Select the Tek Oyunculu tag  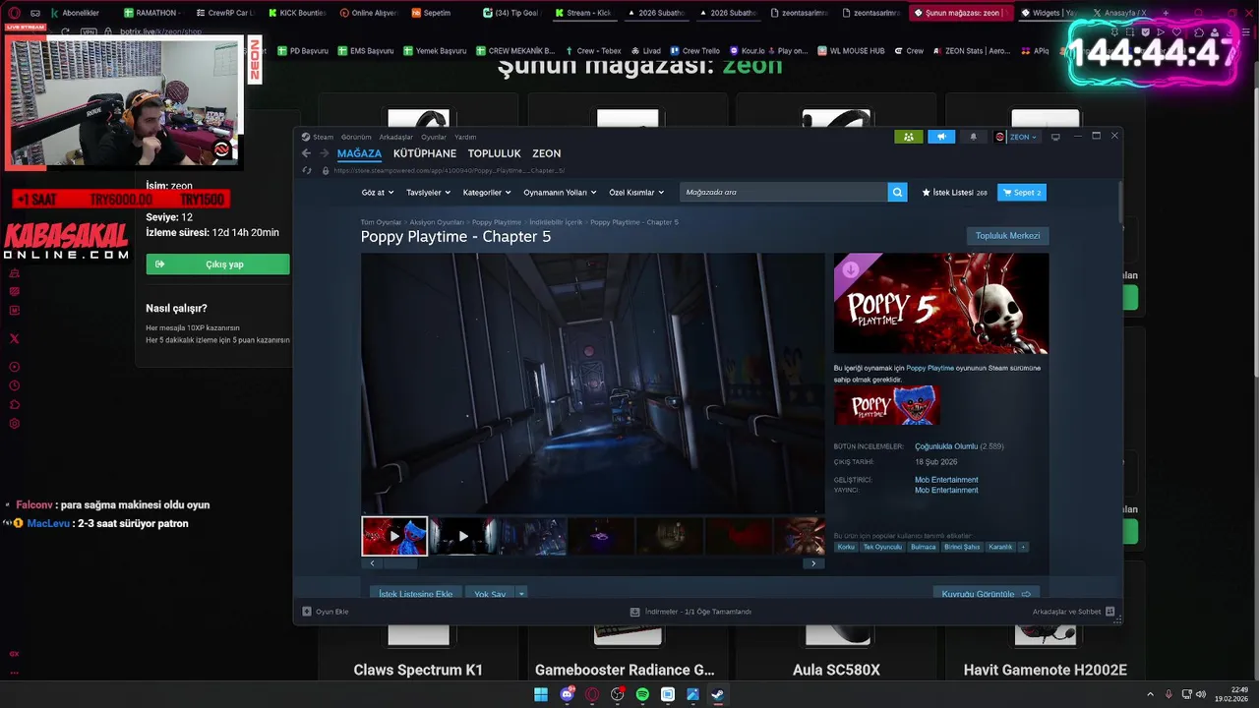pos(882,547)
